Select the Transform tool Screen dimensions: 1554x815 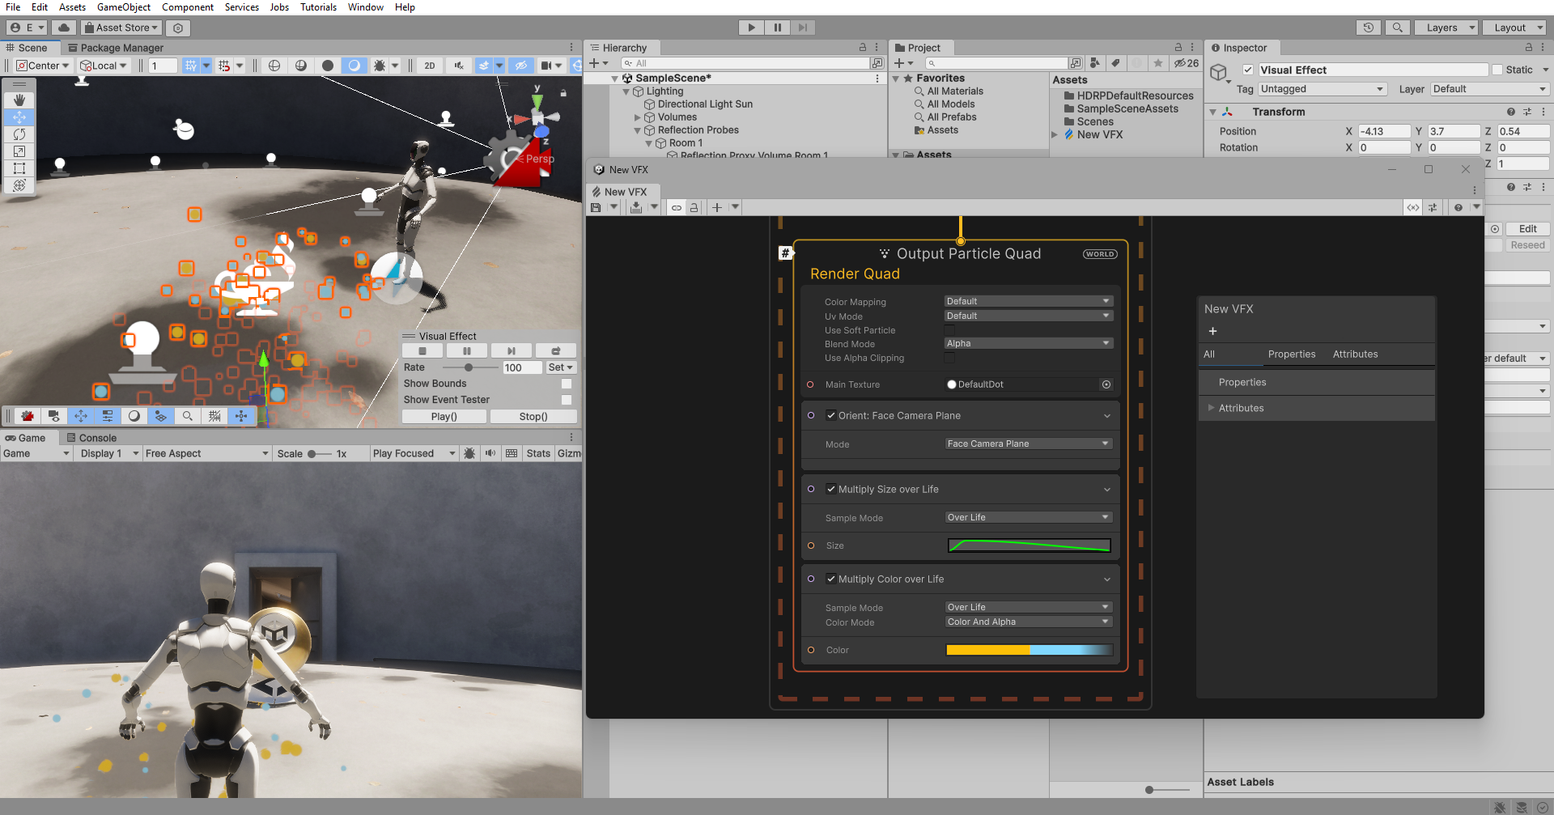tap(19, 185)
